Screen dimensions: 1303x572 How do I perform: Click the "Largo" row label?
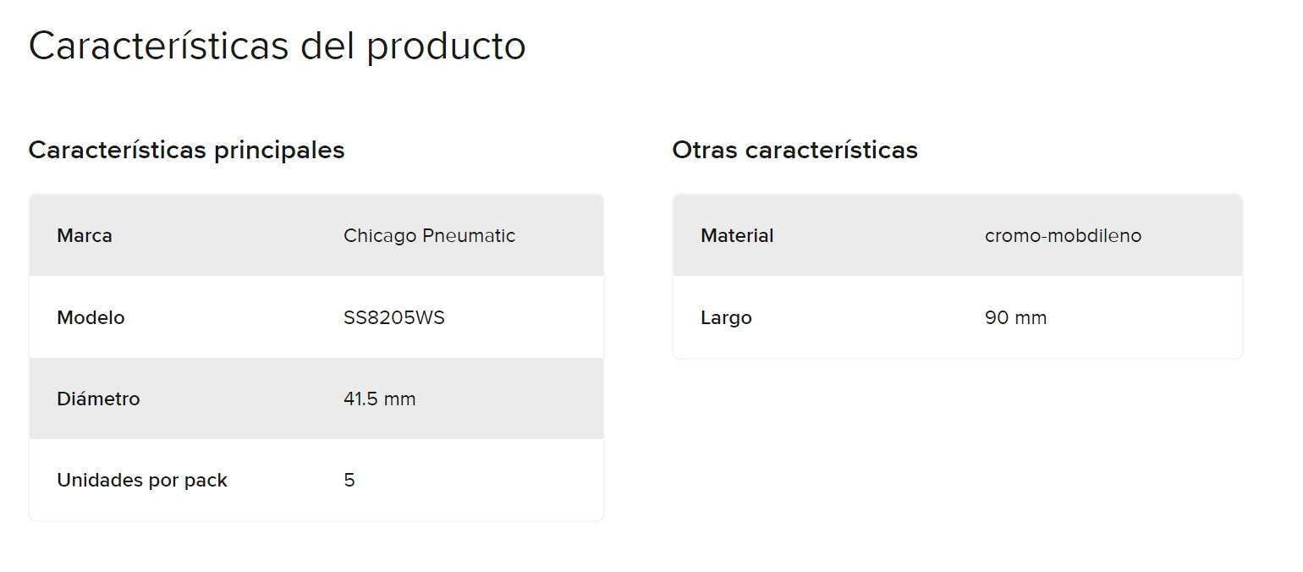tap(726, 317)
